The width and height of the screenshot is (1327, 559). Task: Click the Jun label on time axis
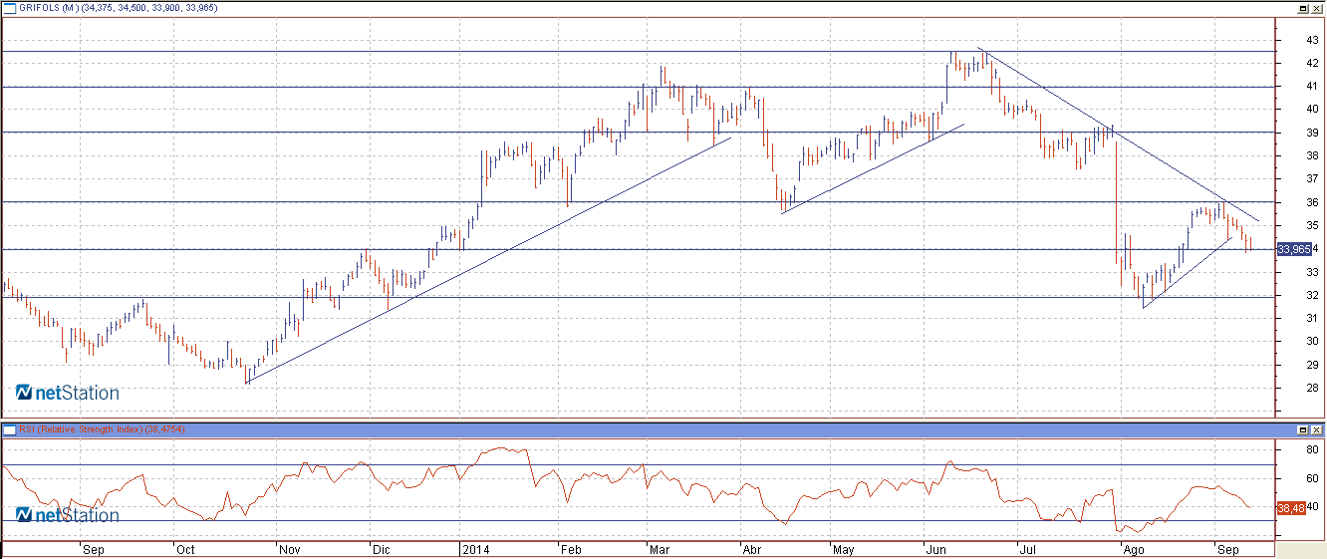935,549
